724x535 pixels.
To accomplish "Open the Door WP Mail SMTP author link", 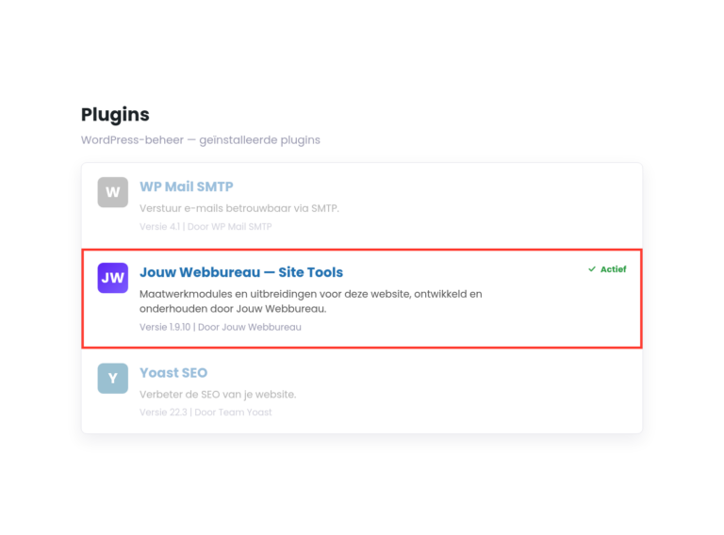I will pyautogui.click(x=229, y=227).
